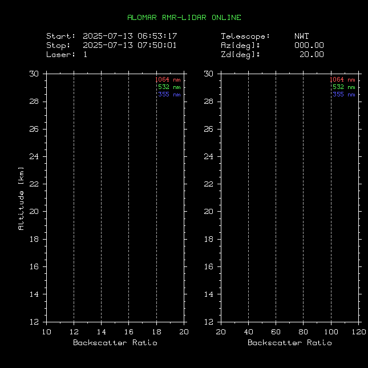
Task: Click x-axis tick label 80 of right plot
Action: tap(303, 332)
